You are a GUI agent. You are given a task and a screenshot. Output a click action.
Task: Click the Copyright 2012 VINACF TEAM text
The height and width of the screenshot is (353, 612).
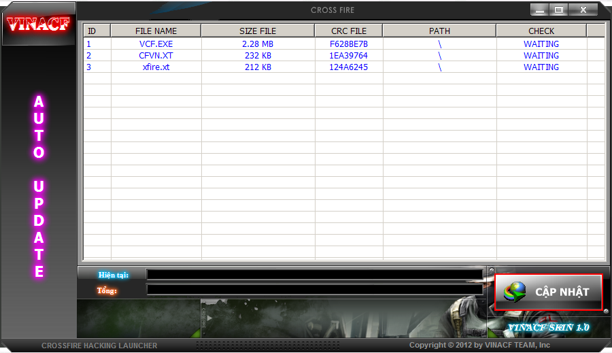click(x=479, y=345)
